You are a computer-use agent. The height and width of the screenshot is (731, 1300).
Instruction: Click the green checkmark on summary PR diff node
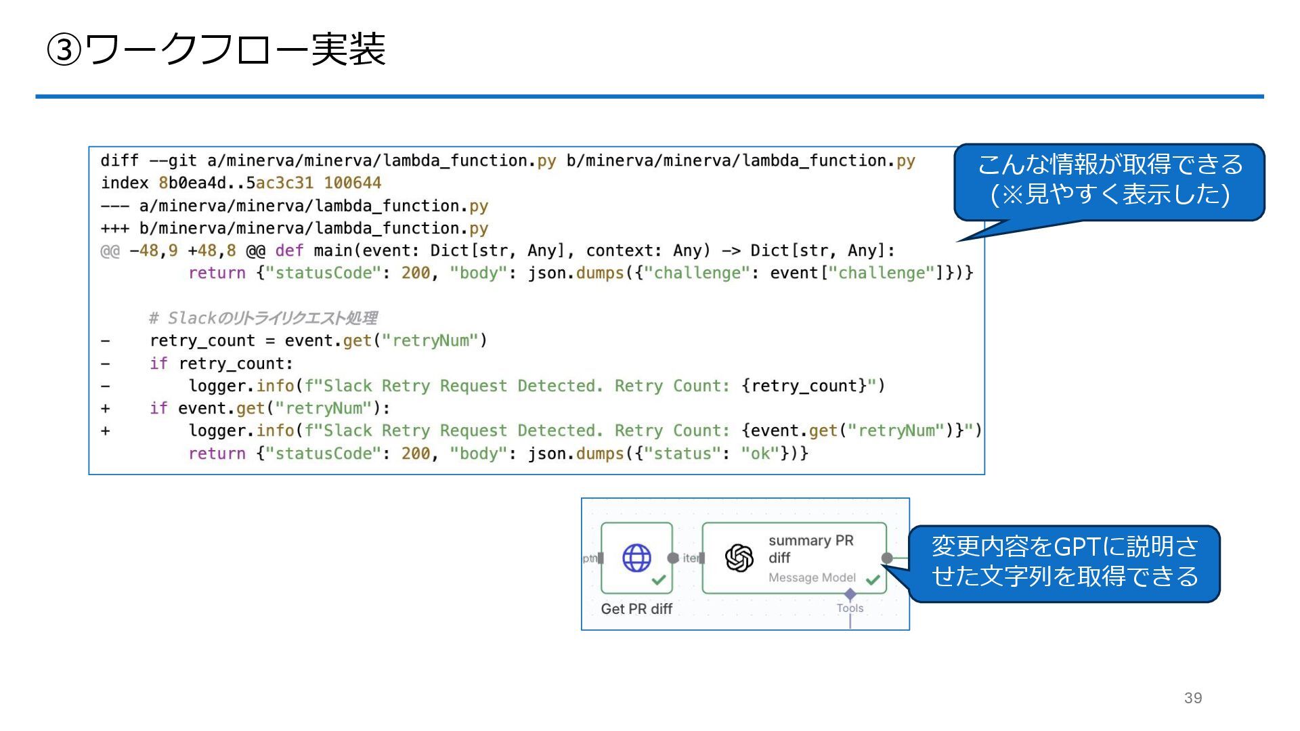point(873,579)
